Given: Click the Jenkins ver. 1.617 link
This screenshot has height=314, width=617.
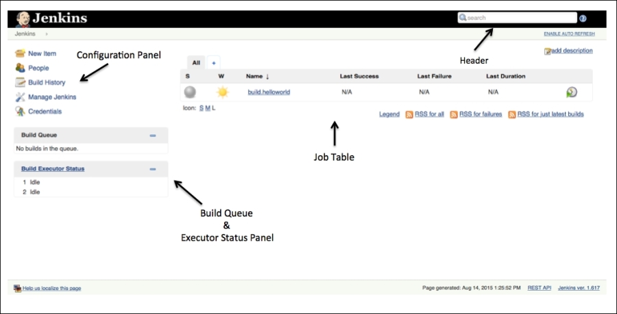Looking at the screenshot, I should [x=579, y=288].
